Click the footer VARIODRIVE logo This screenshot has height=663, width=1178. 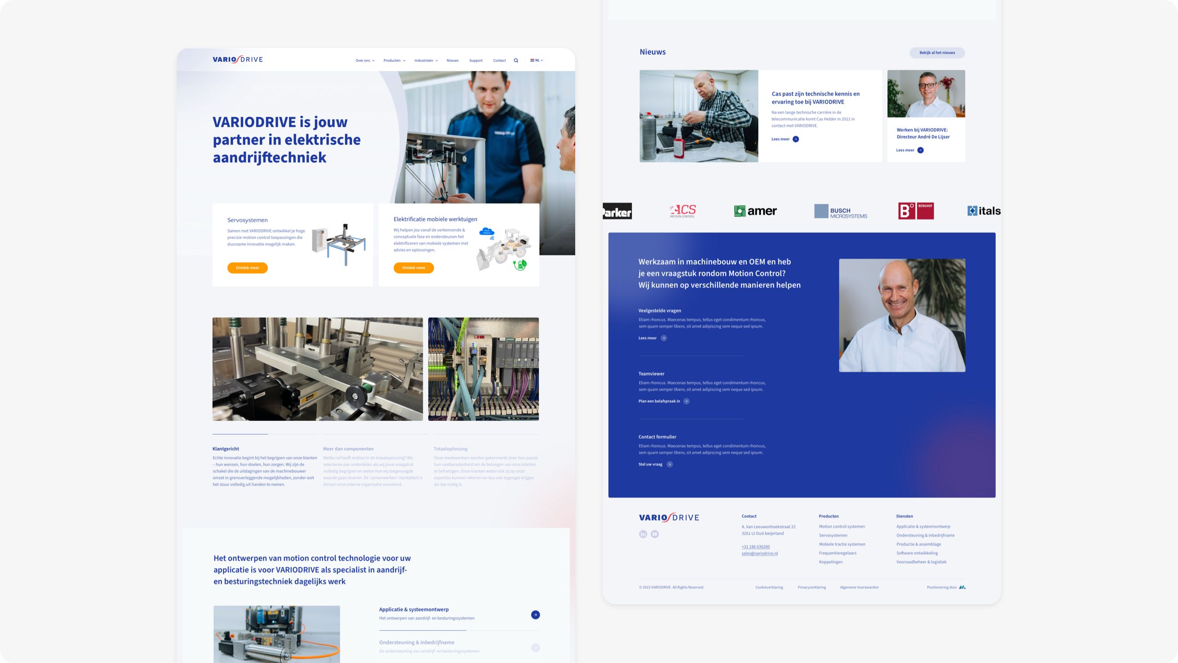pyautogui.click(x=669, y=518)
